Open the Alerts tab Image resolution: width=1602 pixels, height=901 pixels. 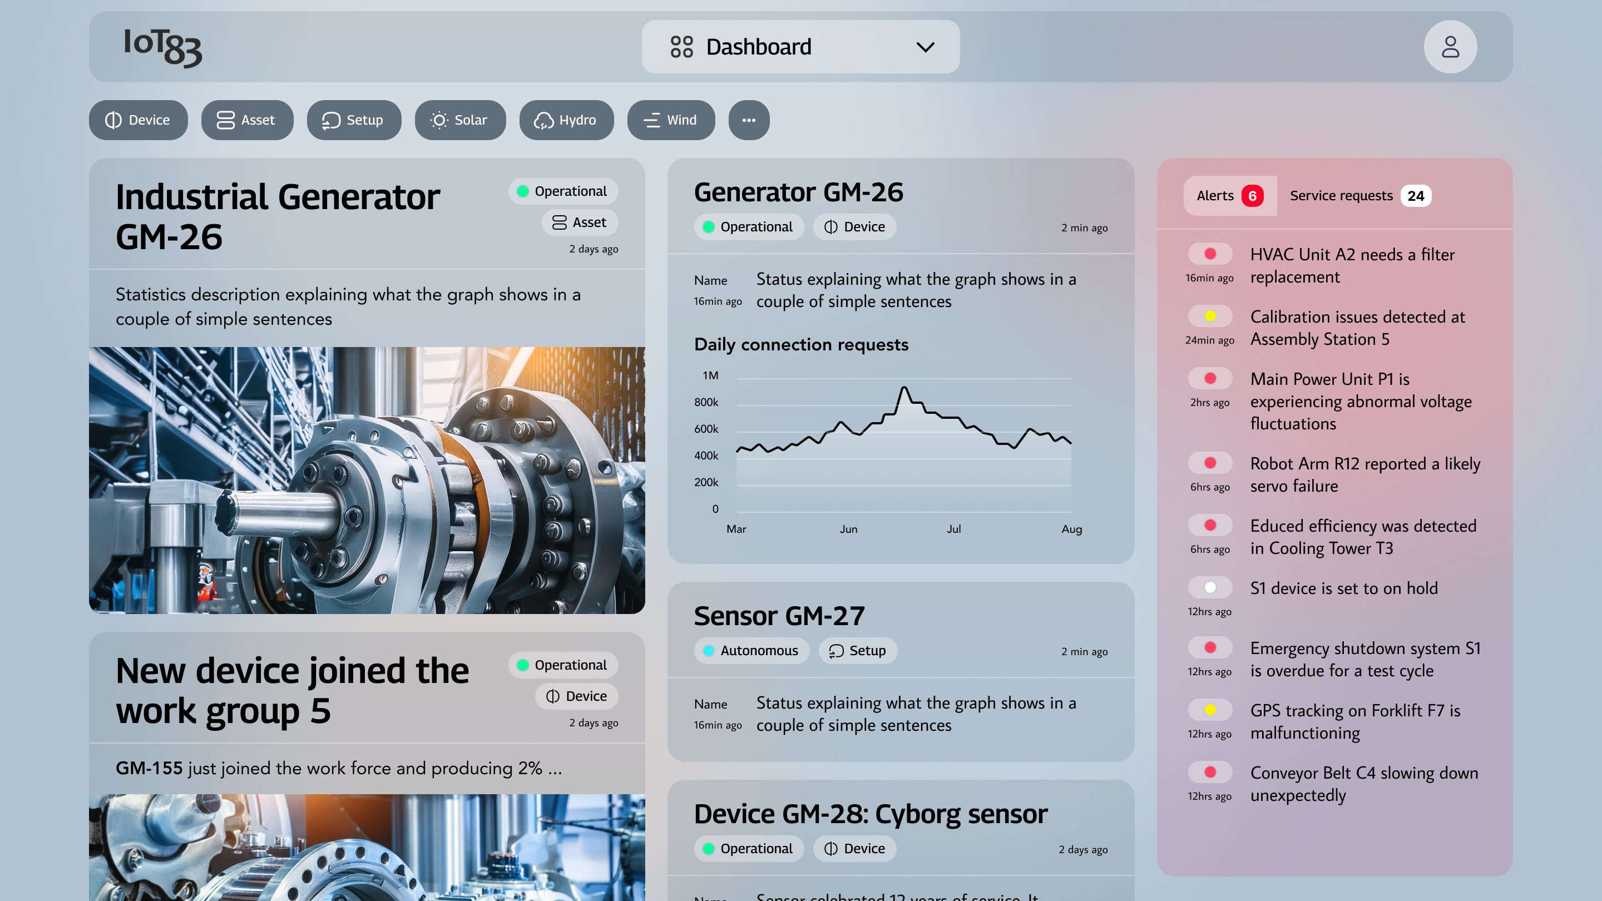pyautogui.click(x=1229, y=195)
